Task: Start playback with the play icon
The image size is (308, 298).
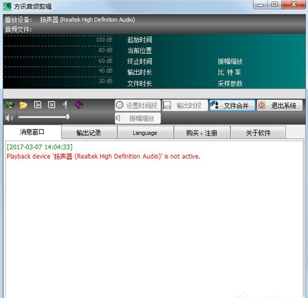Action: click(x=38, y=105)
